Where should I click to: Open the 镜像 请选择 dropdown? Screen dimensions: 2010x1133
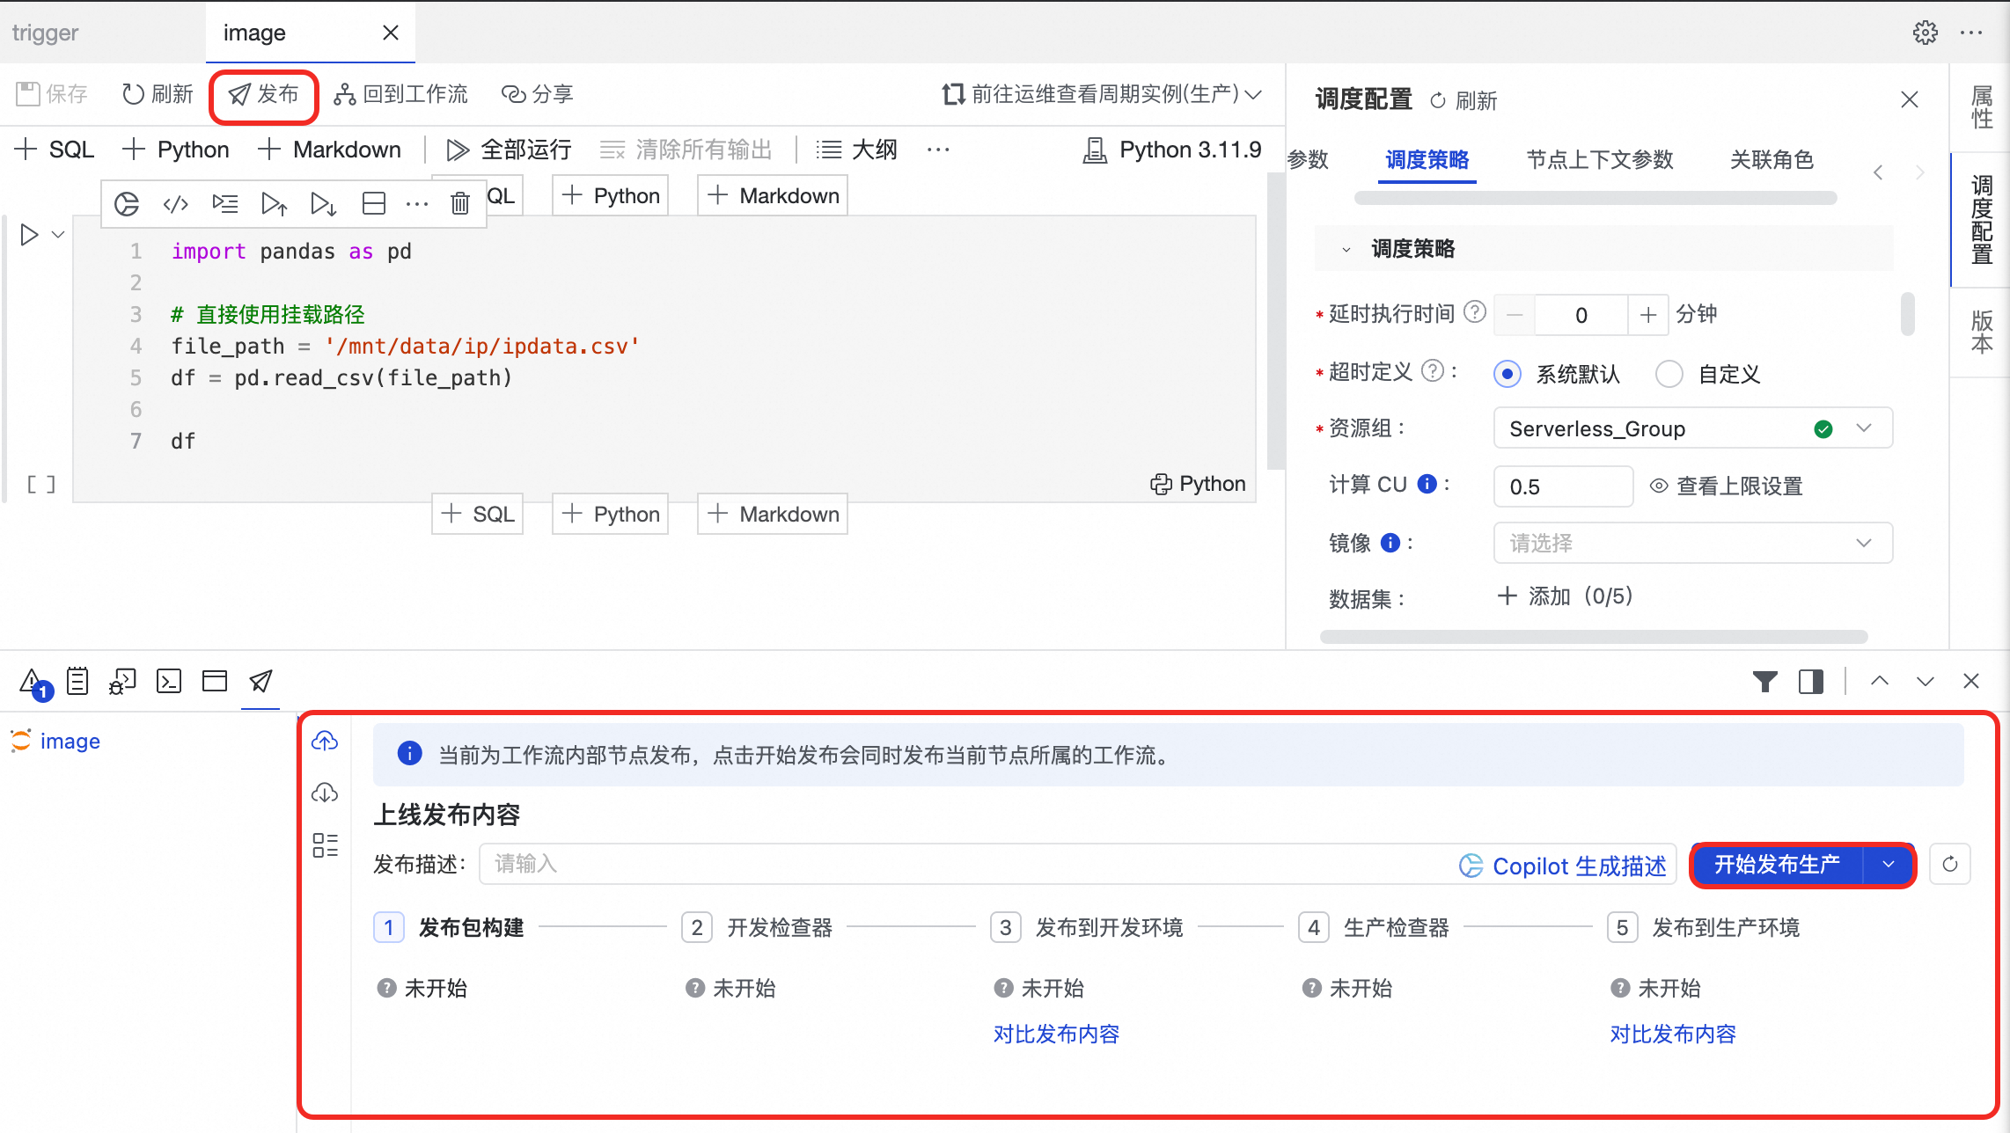click(1691, 543)
